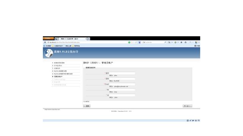Click the tab groups icon beside the tab
The height and width of the screenshot is (136, 243).
tap(57, 39)
